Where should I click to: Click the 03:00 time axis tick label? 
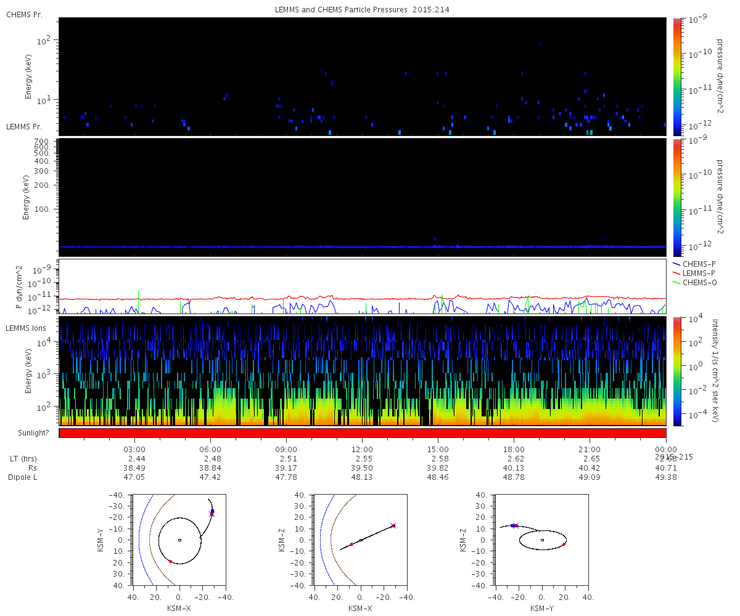[134, 450]
